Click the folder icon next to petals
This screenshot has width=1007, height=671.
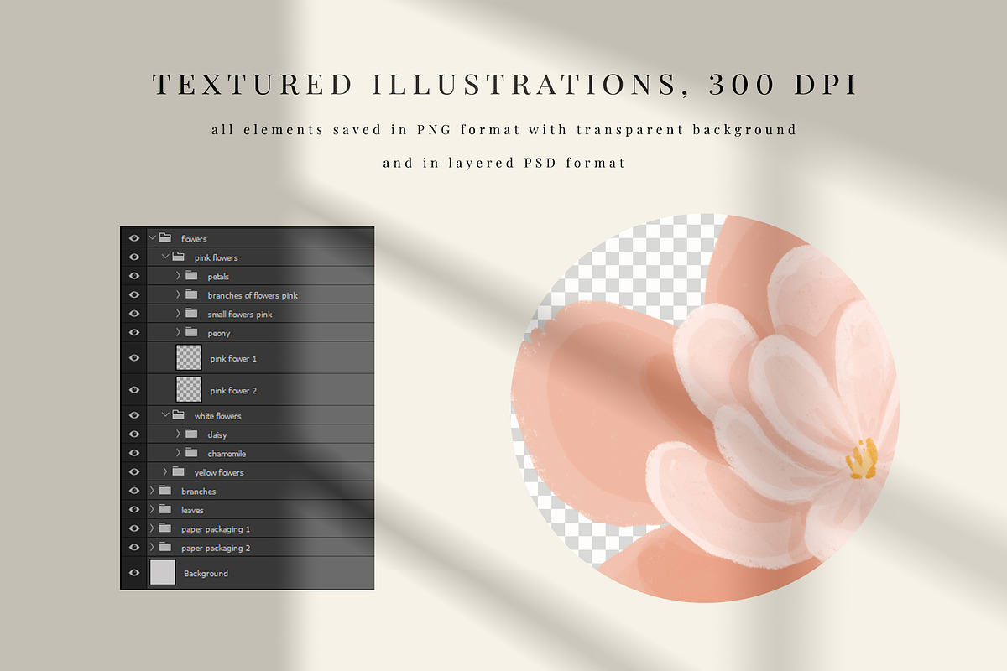click(x=191, y=276)
